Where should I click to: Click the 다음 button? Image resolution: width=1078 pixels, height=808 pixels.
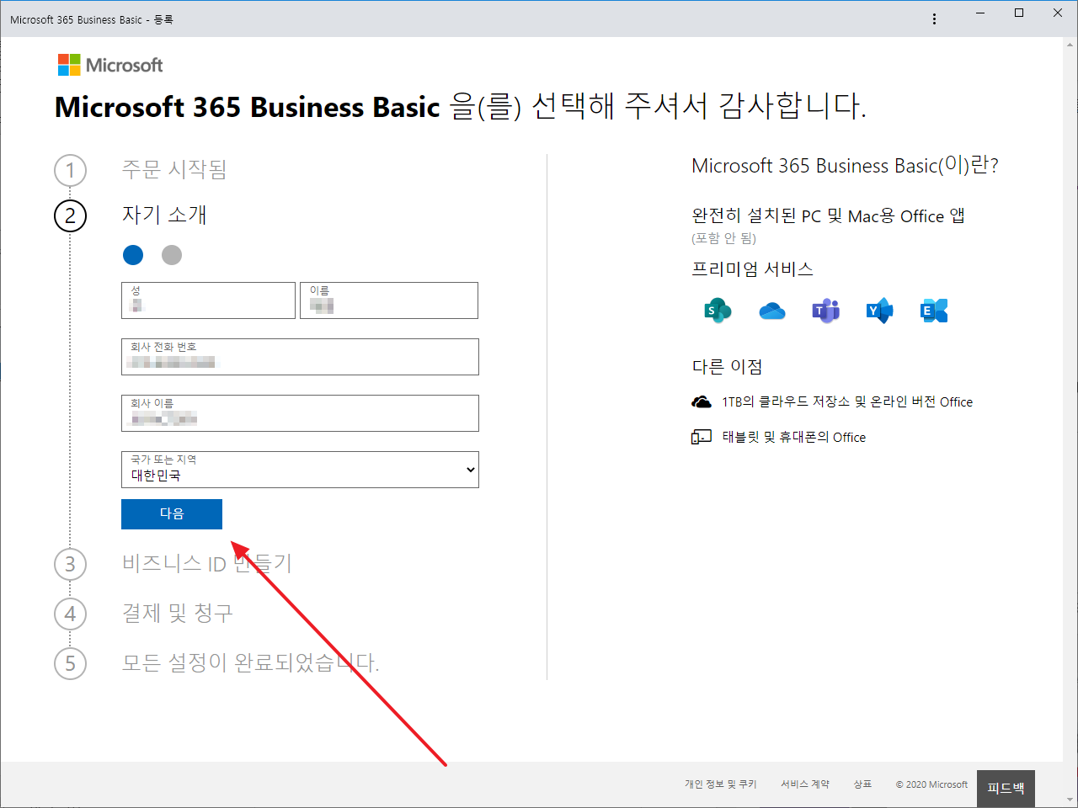pyautogui.click(x=172, y=514)
